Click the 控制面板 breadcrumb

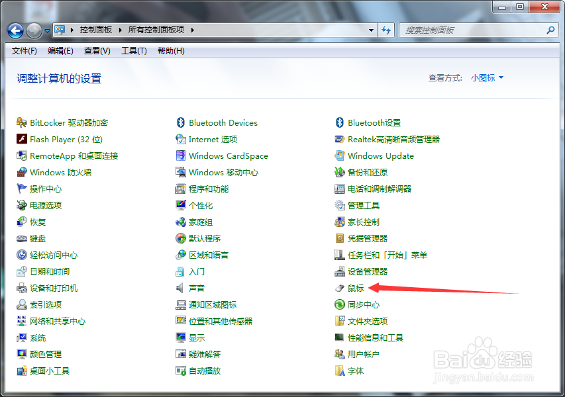(x=96, y=30)
